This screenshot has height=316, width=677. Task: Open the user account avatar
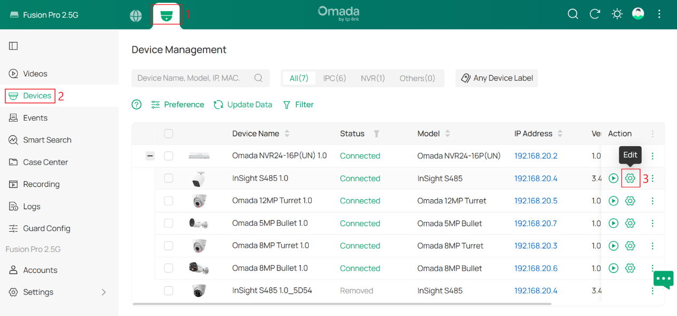[638, 14]
